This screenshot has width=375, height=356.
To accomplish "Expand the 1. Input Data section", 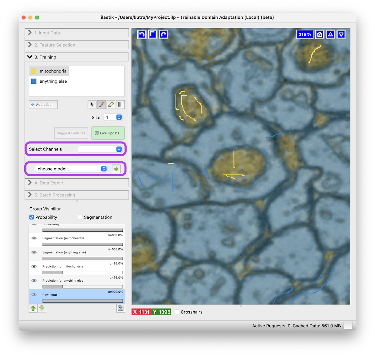I will 77,33.
